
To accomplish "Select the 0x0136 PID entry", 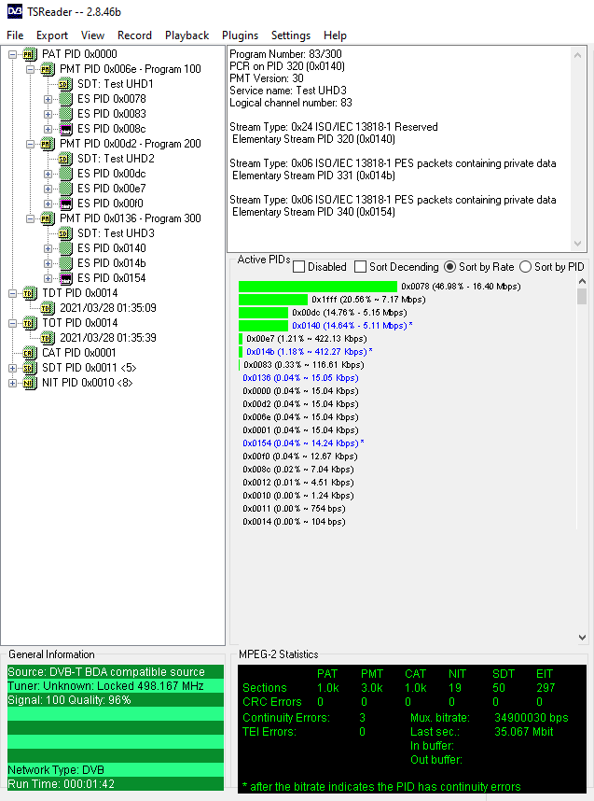I will [x=300, y=378].
